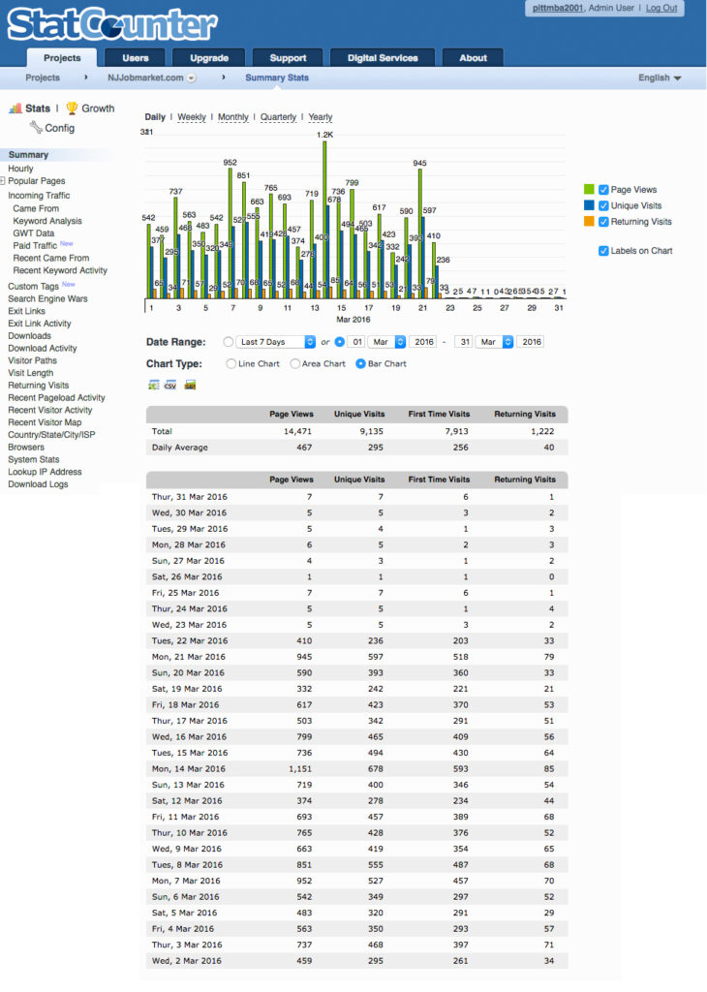
Task: Click the Log Out link
Action: pyautogui.click(x=661, y=8)
